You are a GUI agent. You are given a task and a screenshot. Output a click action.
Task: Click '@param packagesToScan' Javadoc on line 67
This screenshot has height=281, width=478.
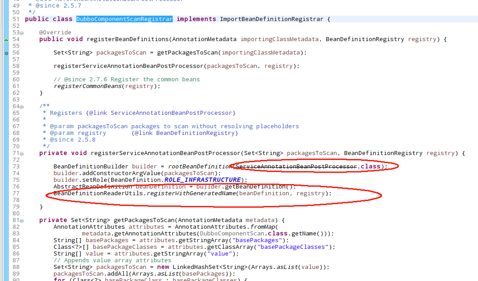(89, 126)
